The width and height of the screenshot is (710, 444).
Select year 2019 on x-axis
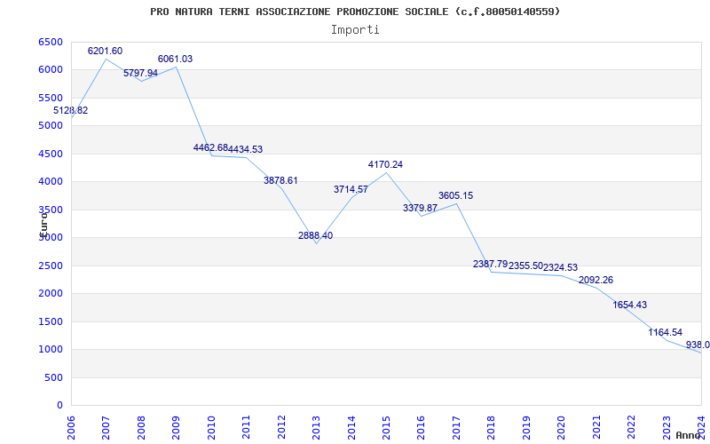[x=526, y=428]
